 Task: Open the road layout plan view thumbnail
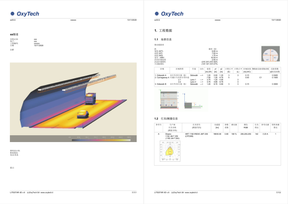point(170,99)
